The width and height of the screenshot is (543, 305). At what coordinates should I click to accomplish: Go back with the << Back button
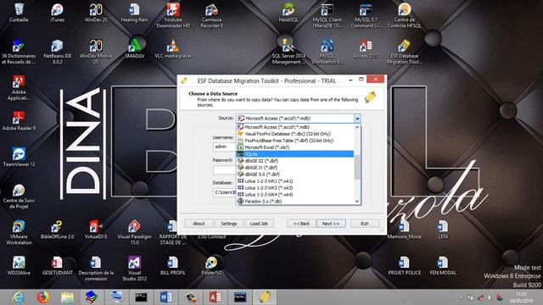click(x=301, y=224)
